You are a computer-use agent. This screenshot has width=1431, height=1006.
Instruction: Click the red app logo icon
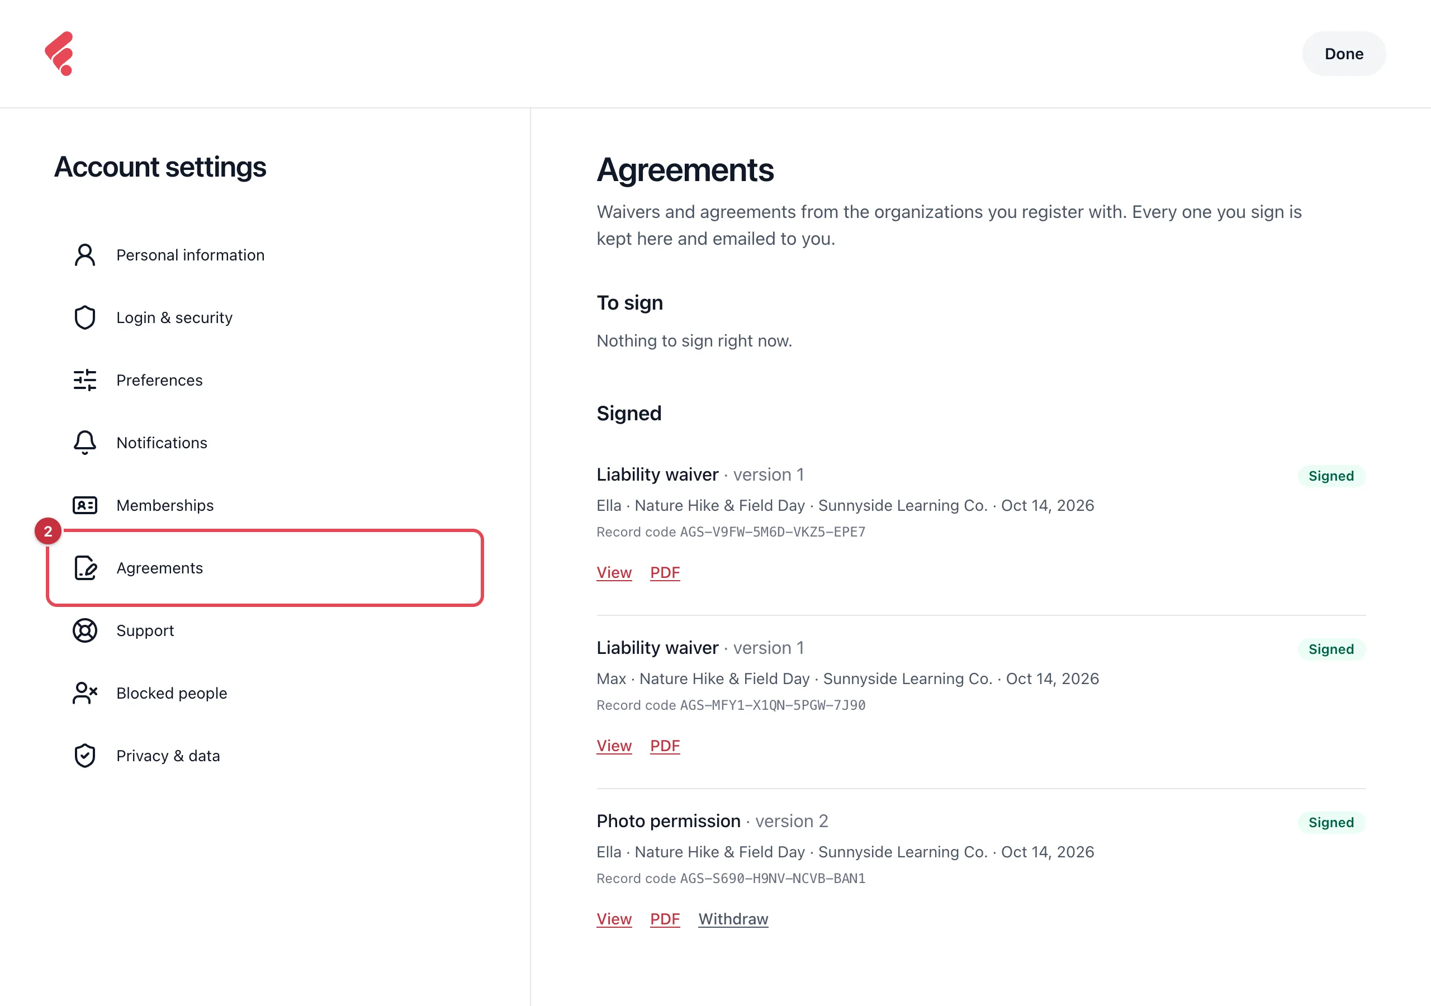coord(60,54)
